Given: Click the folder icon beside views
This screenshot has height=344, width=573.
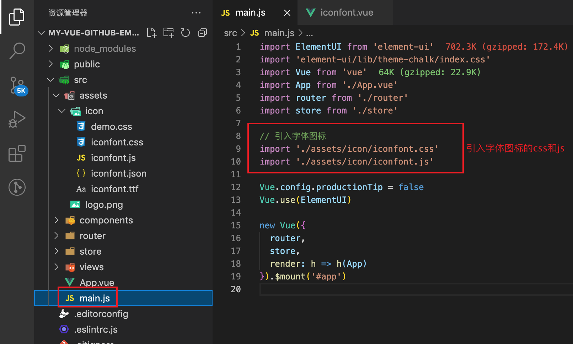Looking at the screenshot, I should tap(70, 267).
